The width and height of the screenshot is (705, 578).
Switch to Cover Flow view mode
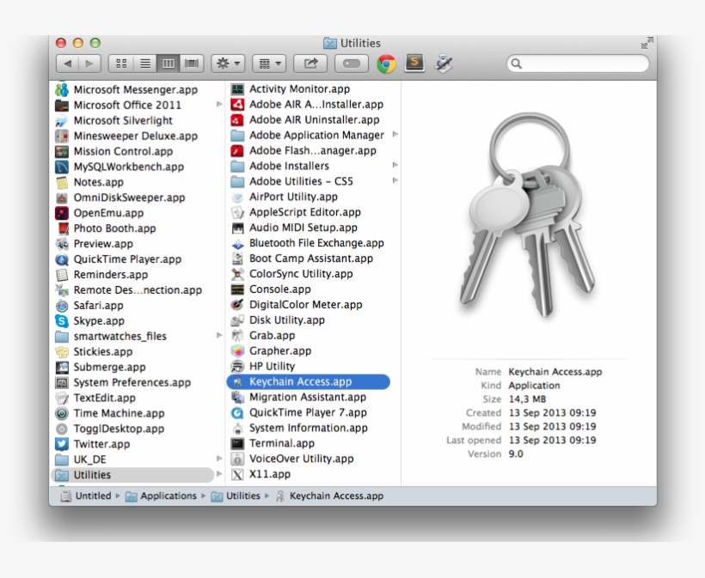point(192,64)
